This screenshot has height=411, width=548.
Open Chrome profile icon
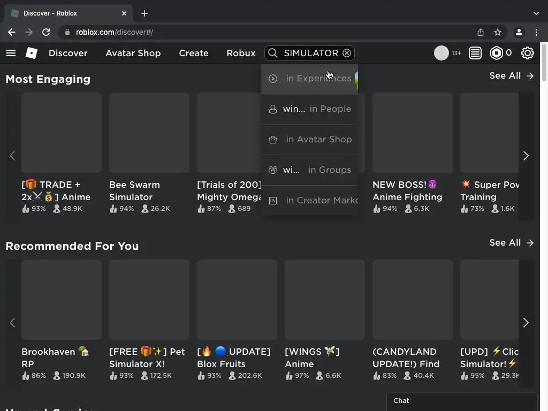click(x=519, y=32)
